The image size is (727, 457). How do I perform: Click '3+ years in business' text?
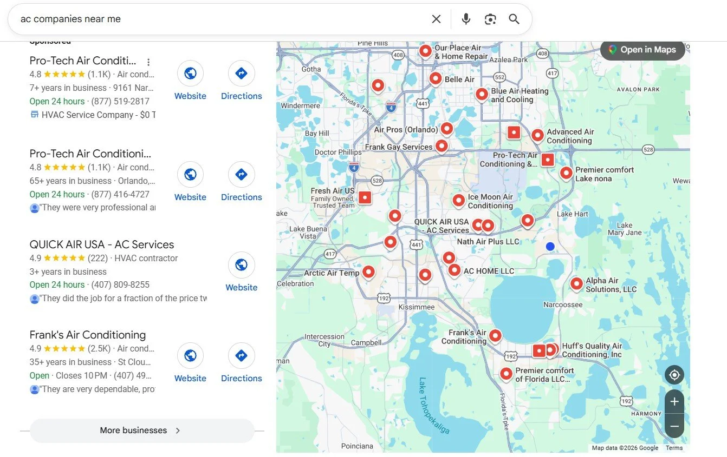[68, 271]
